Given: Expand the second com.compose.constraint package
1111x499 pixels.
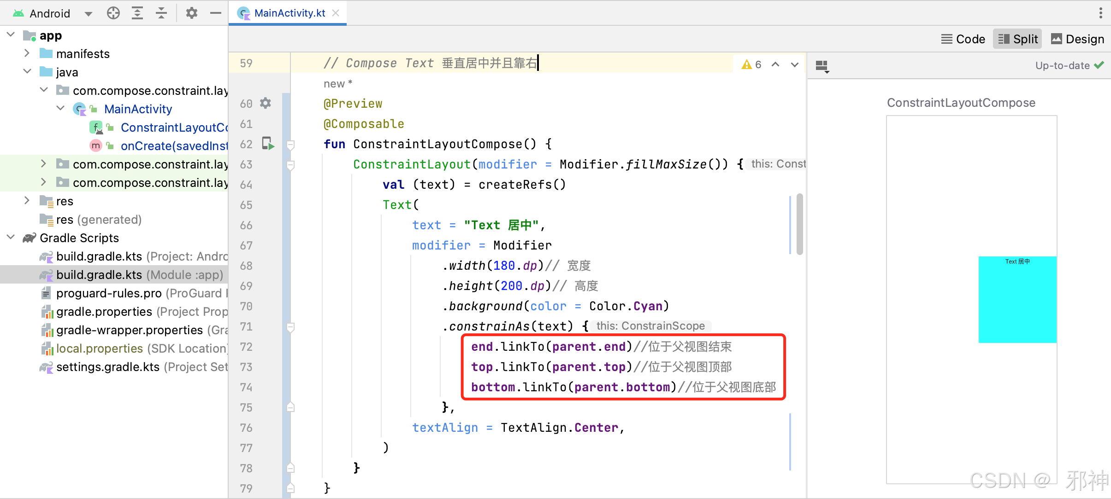Looking at the screenshot, I should (x=44, y=164).
